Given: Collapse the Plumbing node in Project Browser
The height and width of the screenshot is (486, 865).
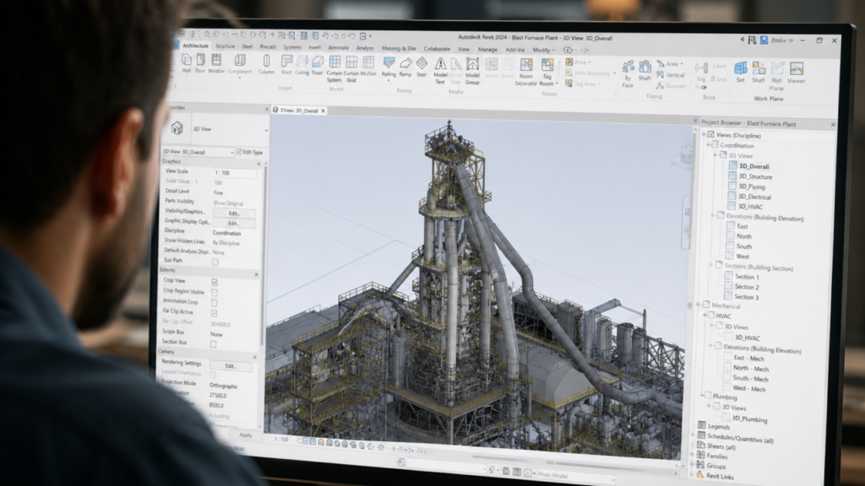Looking at the screenshot, I should (702, 396).
